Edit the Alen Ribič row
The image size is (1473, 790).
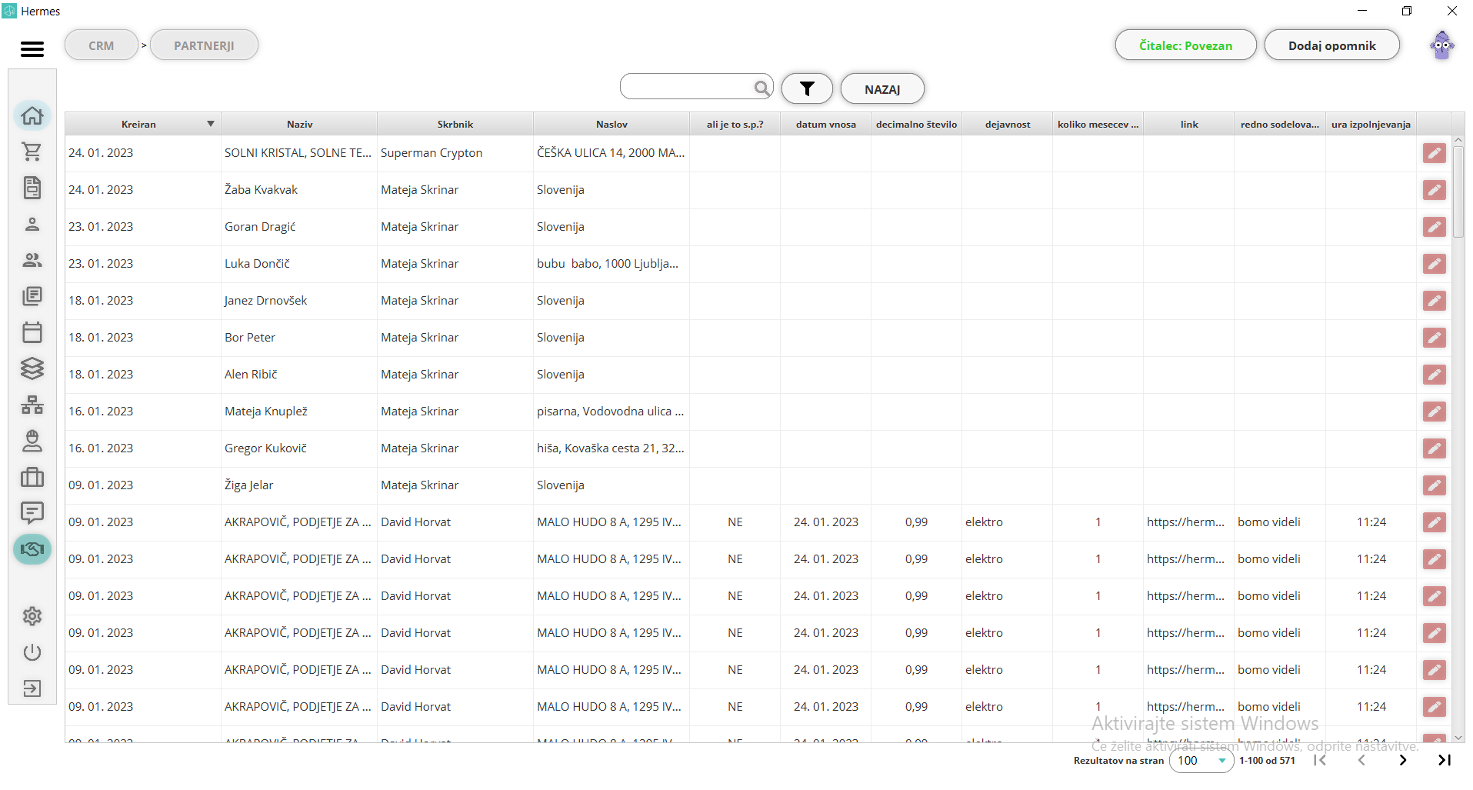pos(1434,375)
